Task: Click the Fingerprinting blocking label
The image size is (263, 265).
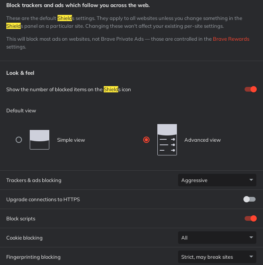Action: point(33,257)
